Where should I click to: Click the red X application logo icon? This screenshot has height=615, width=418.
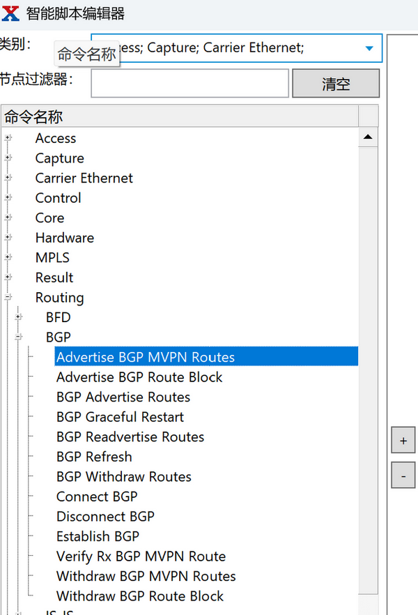tap(10, 13)
